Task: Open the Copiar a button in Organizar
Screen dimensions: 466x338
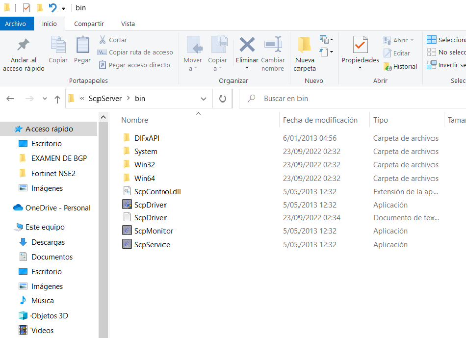Action: click(218, 53)
